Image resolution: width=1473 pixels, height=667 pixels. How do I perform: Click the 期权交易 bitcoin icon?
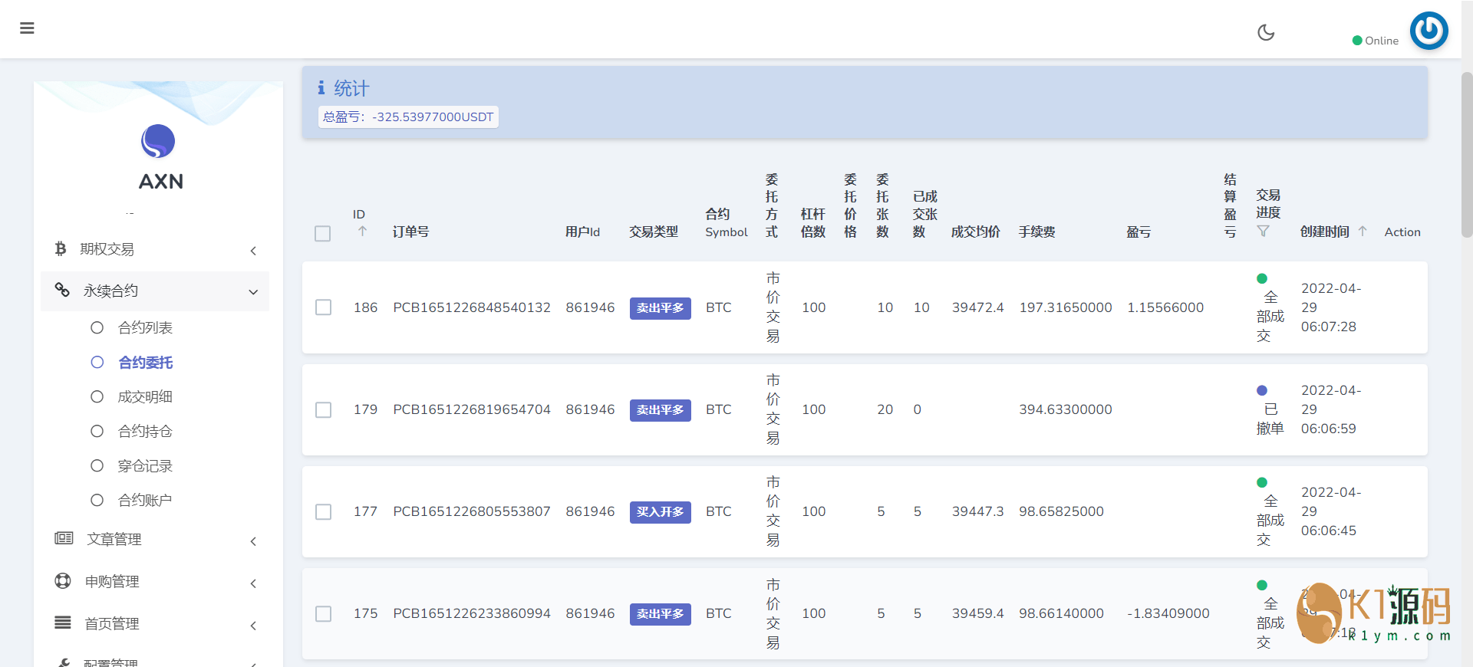click(61, 248)
